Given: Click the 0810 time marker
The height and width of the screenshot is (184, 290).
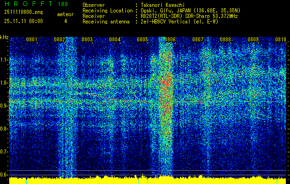Looking at the screenshot, I should coord(281,39).
